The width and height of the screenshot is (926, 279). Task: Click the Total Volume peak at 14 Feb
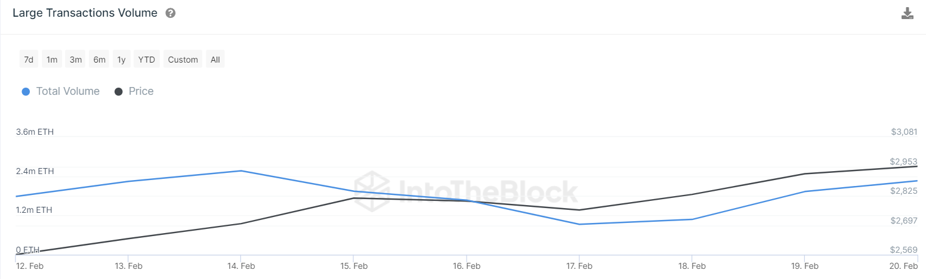click(240, 171)
